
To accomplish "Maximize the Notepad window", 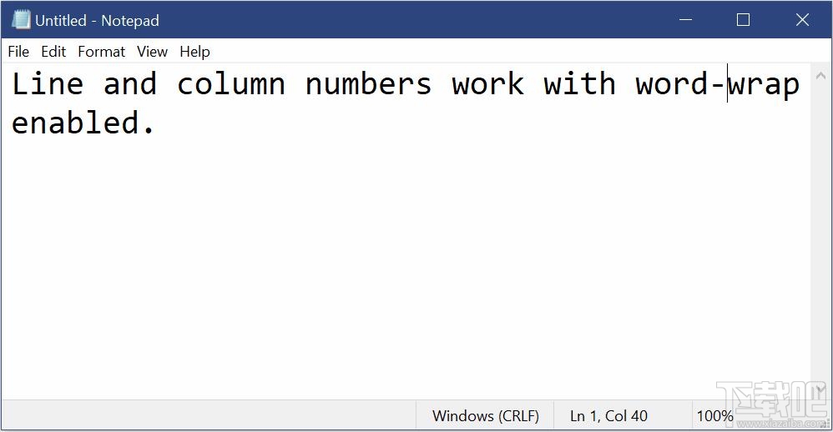I will click(743, 20).
